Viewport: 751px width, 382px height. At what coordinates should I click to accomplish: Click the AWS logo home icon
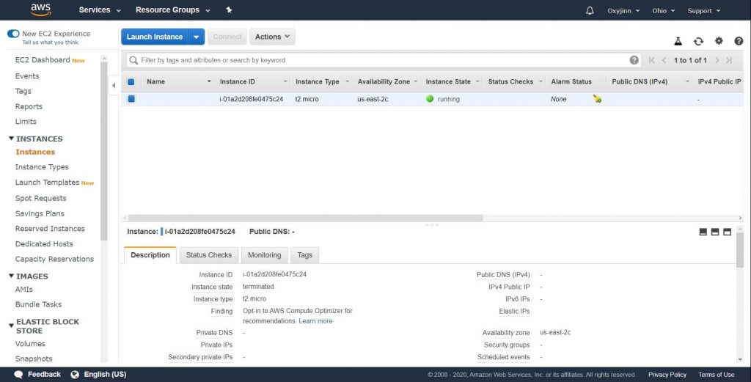[41, 10]
